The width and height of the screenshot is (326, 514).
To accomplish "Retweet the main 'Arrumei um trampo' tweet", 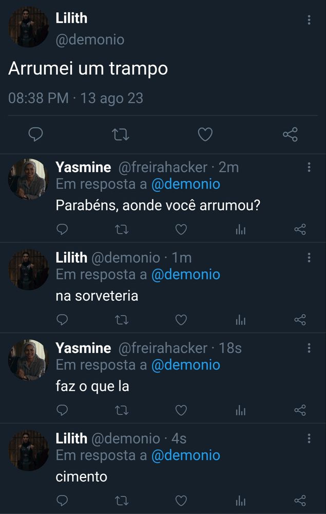I will (120, 135).
